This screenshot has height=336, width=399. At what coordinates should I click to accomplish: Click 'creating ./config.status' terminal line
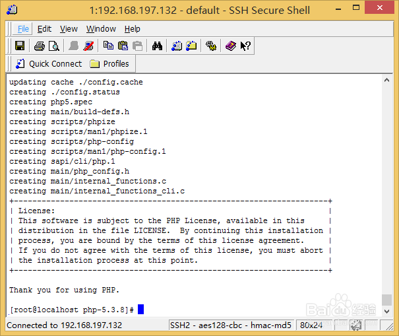click(x=65, y=92)
